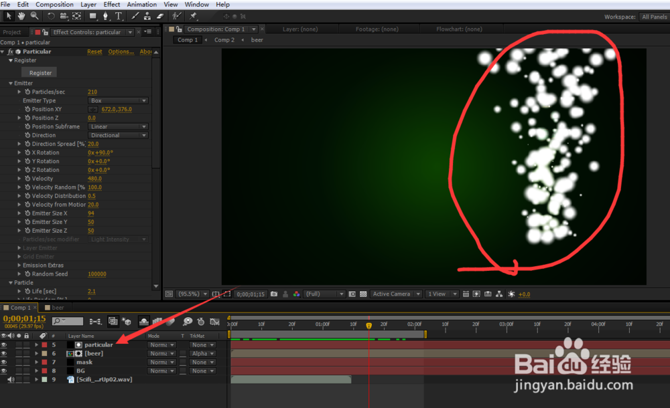Viewport: 670px width, 408px height.
Task: Open Active Camera view dropdown
Action: [x=396, y=294]
